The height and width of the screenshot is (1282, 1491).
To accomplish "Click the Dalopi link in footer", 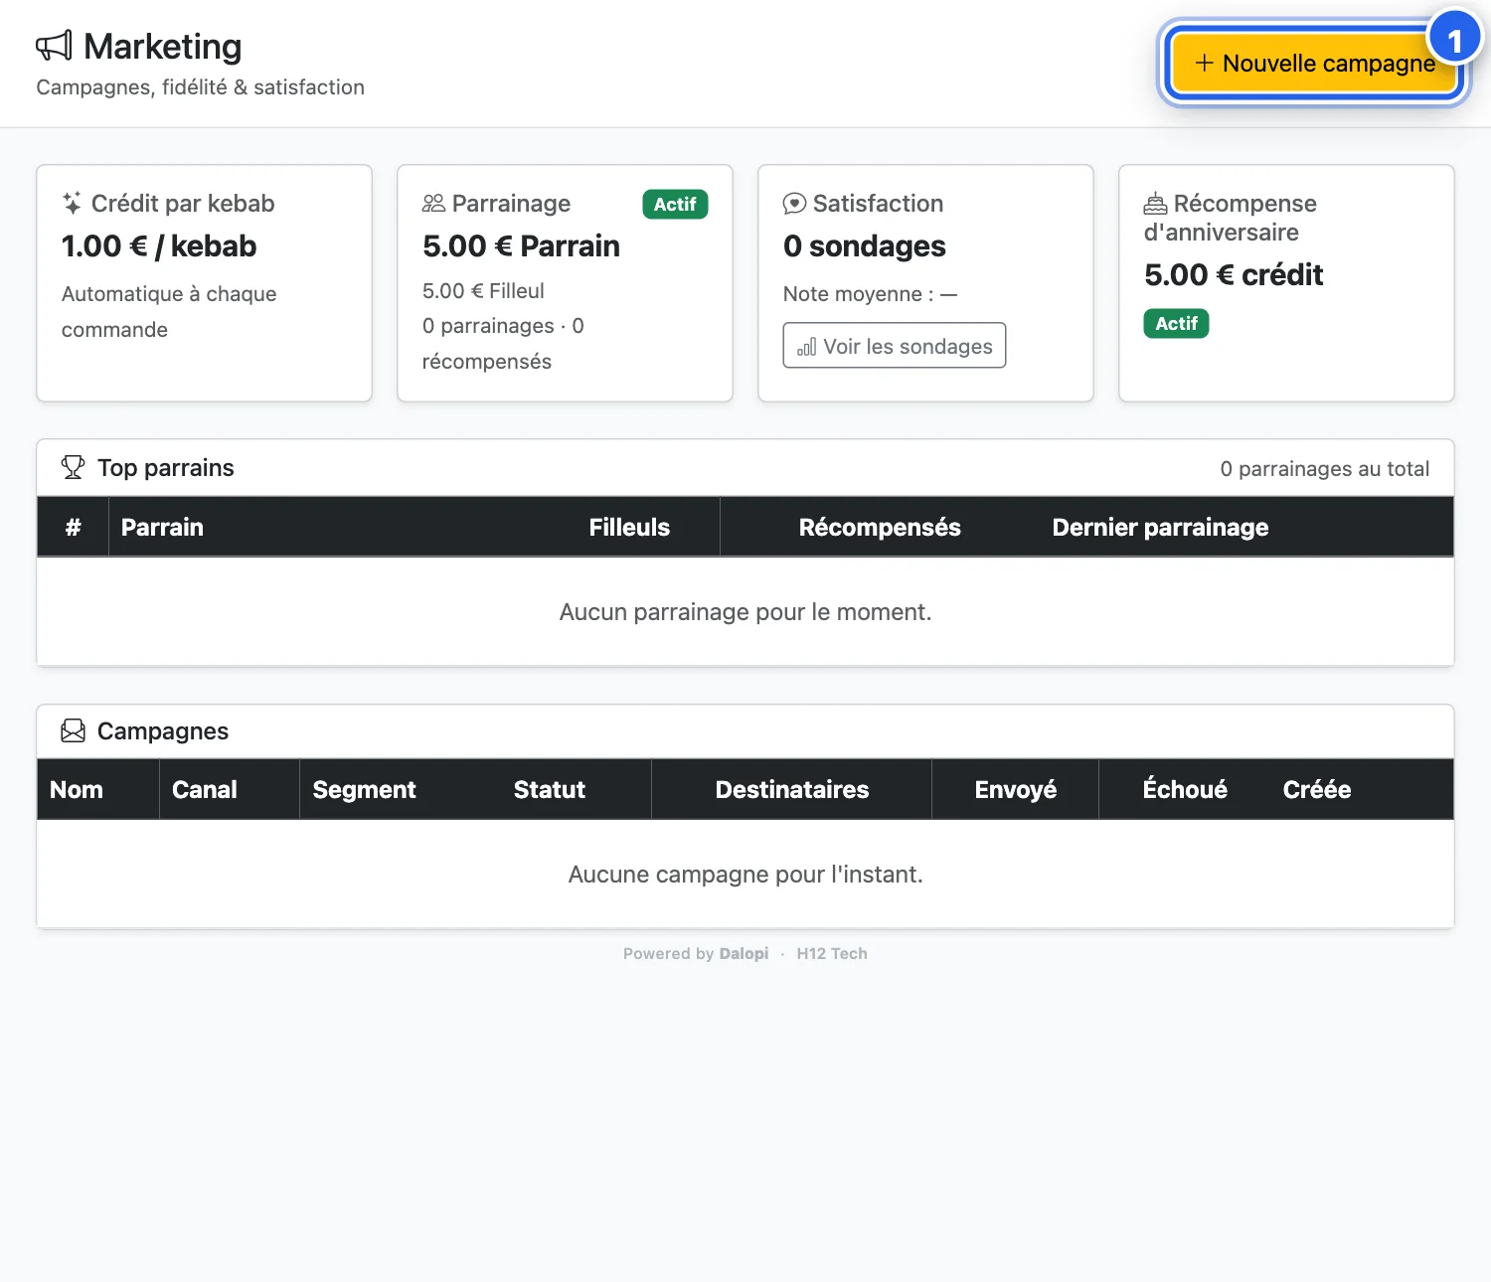I will click(x=744, y=954).
